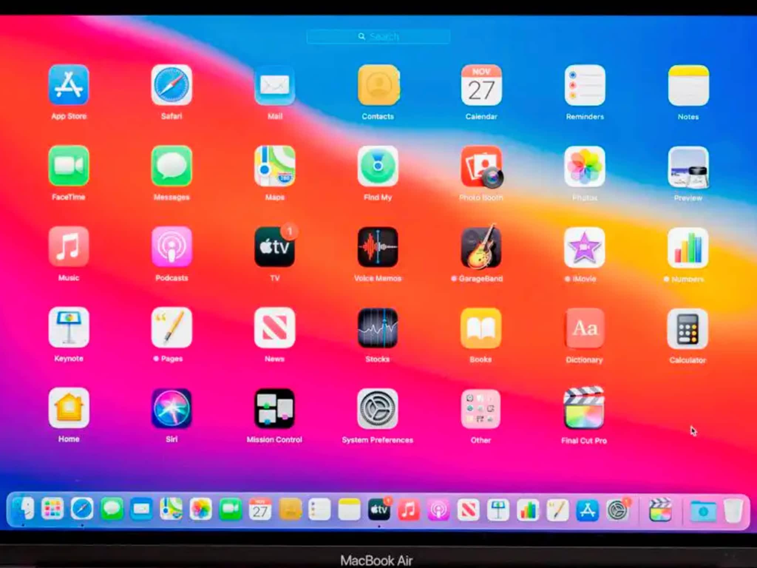Open Mail from the Dock
757x568 pixels.
click(141, 509)
